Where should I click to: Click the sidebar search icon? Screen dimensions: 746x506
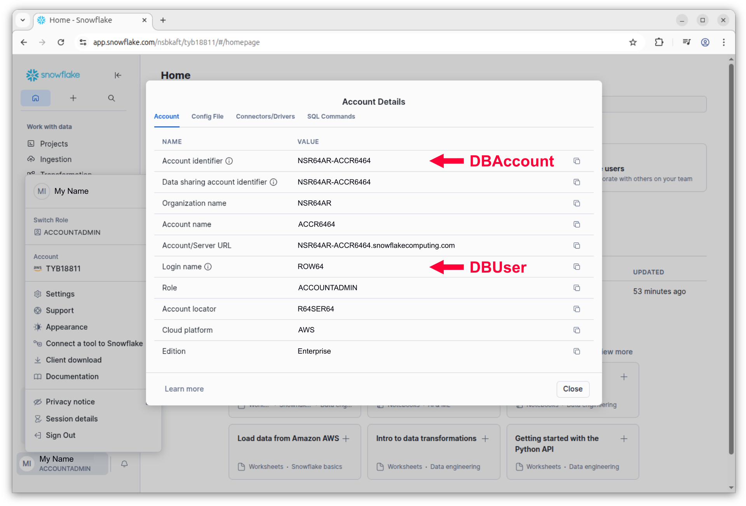tap(112, 98)
